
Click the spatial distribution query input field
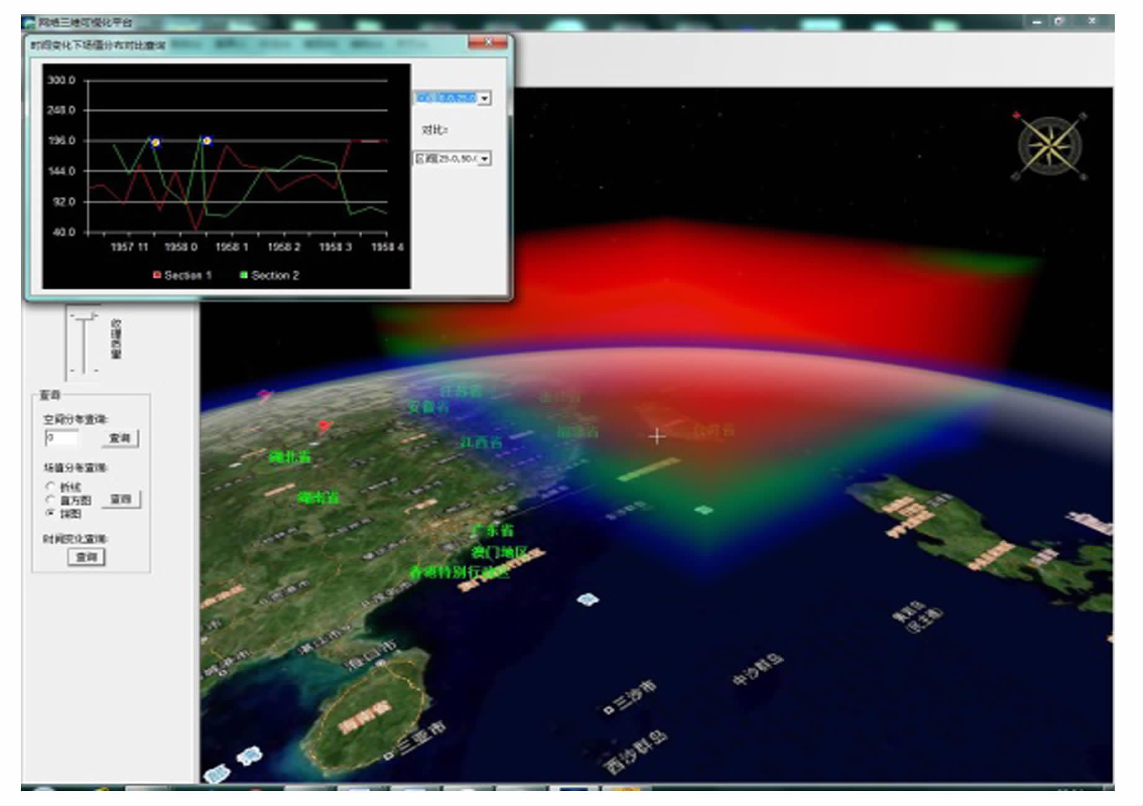(x=62, y=438)
